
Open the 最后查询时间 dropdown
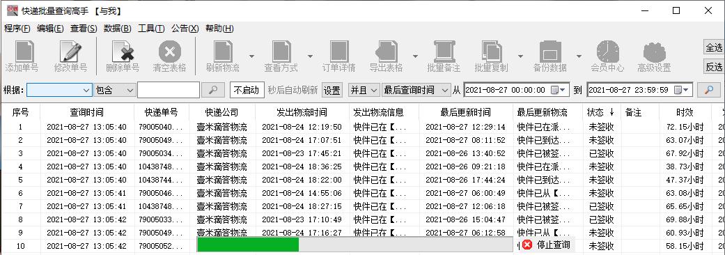tap(416, 90)
